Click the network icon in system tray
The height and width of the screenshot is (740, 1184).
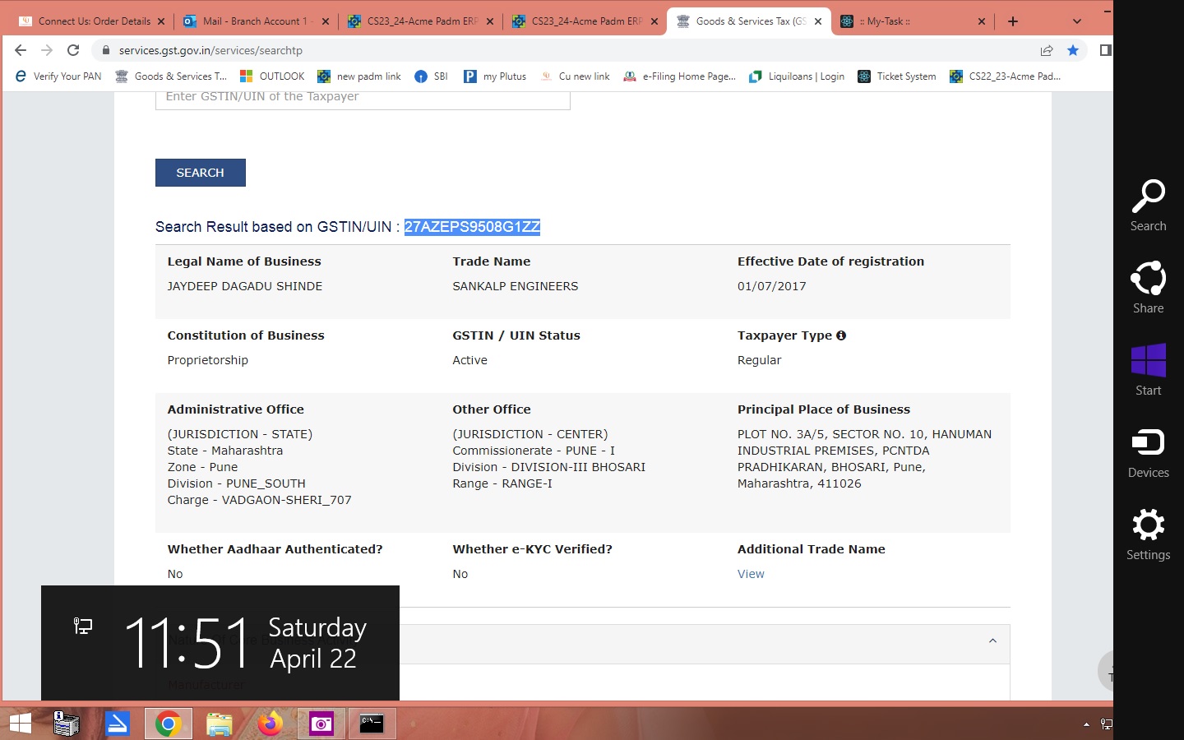pos(1106,724)
